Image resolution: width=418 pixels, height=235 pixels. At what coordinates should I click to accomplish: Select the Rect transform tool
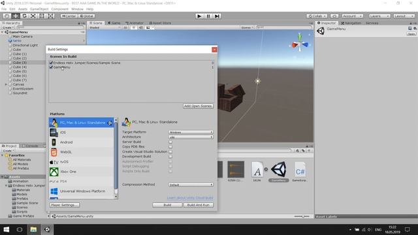pyautogui.click(x=42, y=16)
